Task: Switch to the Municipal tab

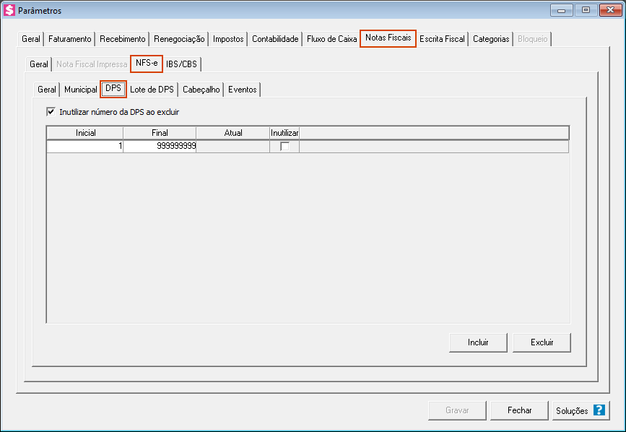Action: tap(80, 90)
